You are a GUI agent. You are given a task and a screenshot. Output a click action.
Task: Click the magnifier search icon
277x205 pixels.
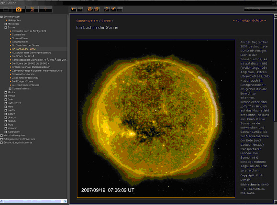(107, 9)
